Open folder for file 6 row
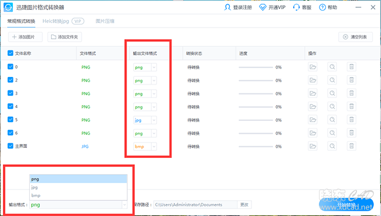Viewport: 381px width, 216px height. point(313,133)
